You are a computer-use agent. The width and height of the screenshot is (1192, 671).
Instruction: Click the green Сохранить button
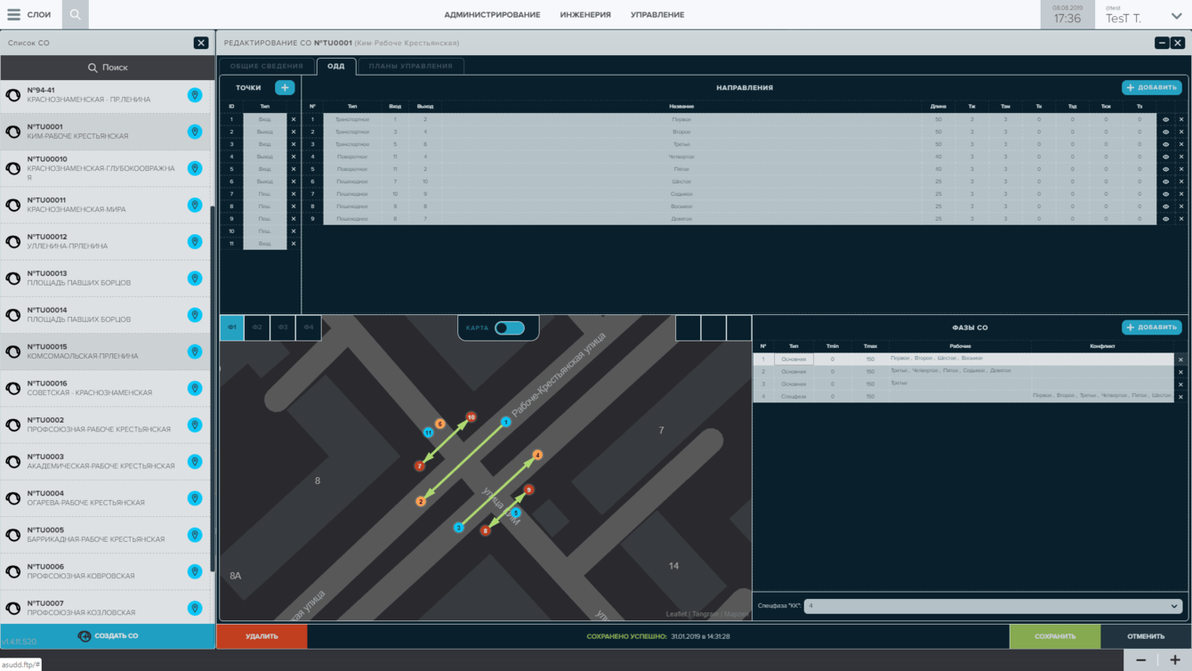[1055, 636]
